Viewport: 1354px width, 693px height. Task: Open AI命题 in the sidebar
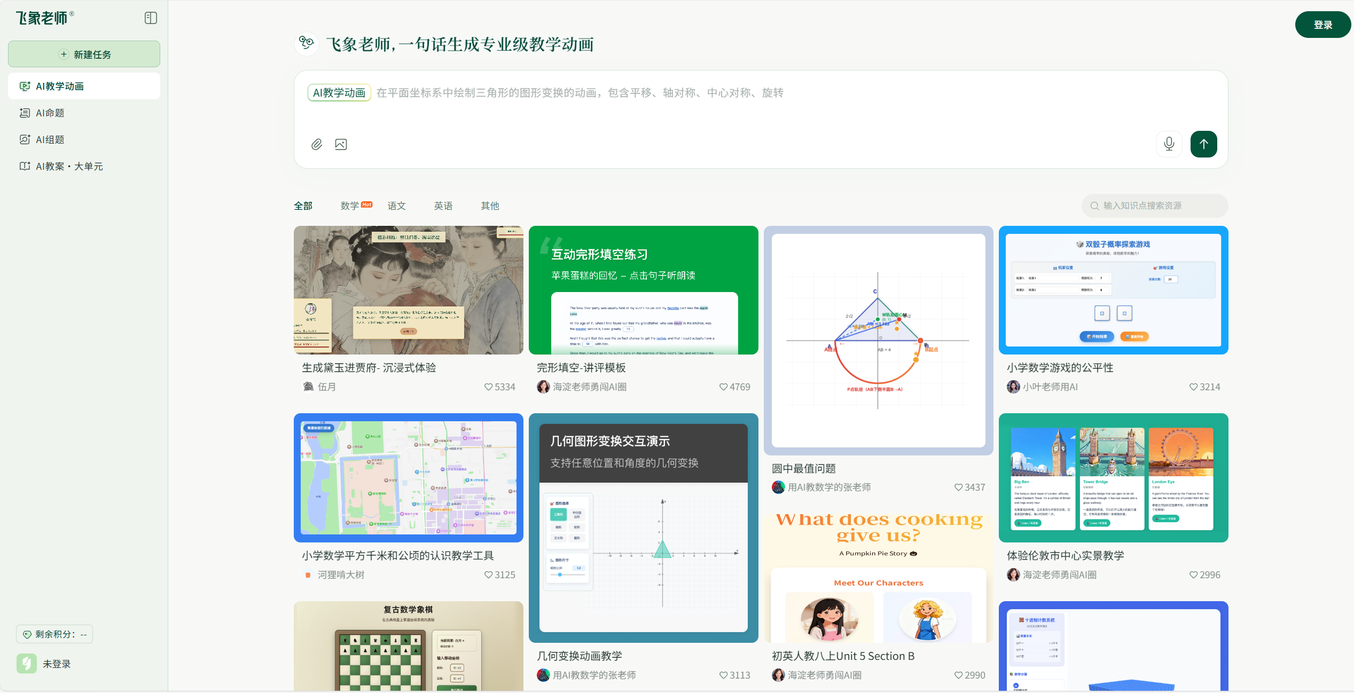[x=84, y=113]
